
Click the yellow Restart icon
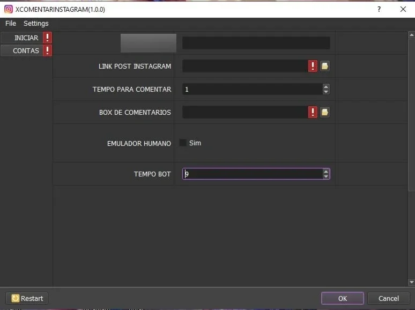coord(16,298)
